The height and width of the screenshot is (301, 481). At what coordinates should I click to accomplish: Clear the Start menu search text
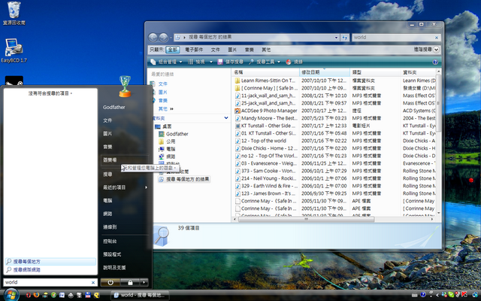point(93,282)
